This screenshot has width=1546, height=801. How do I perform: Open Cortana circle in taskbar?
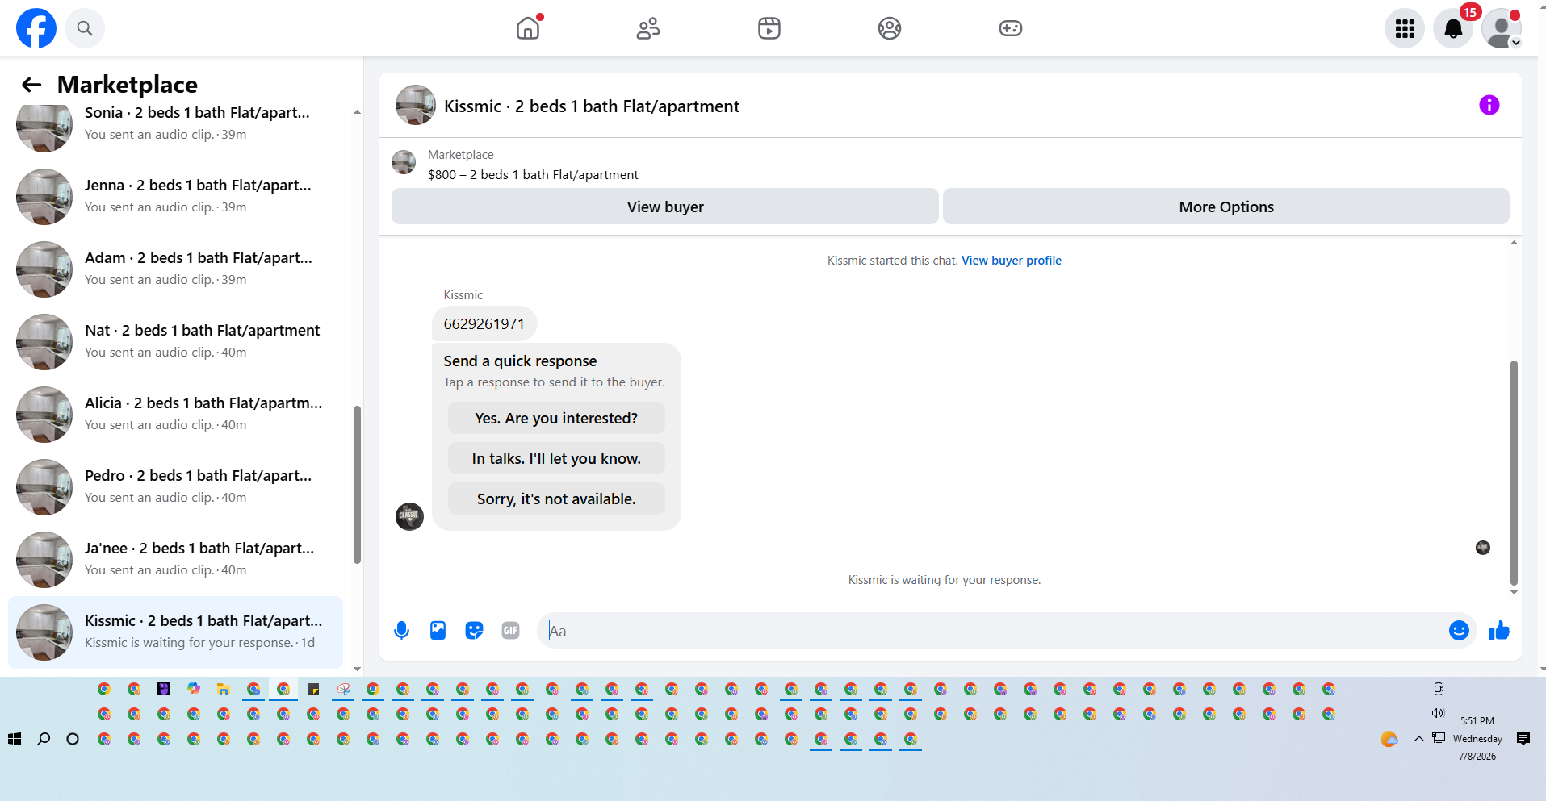(x=73, y=739)
